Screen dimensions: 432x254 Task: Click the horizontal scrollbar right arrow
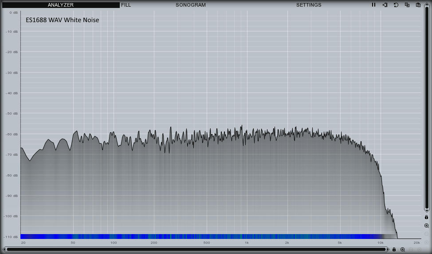(x=388, y=249)
